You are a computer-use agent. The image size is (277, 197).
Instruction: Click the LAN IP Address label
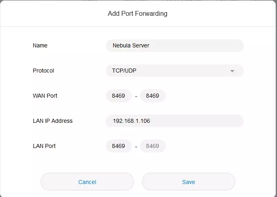(53, 121)
